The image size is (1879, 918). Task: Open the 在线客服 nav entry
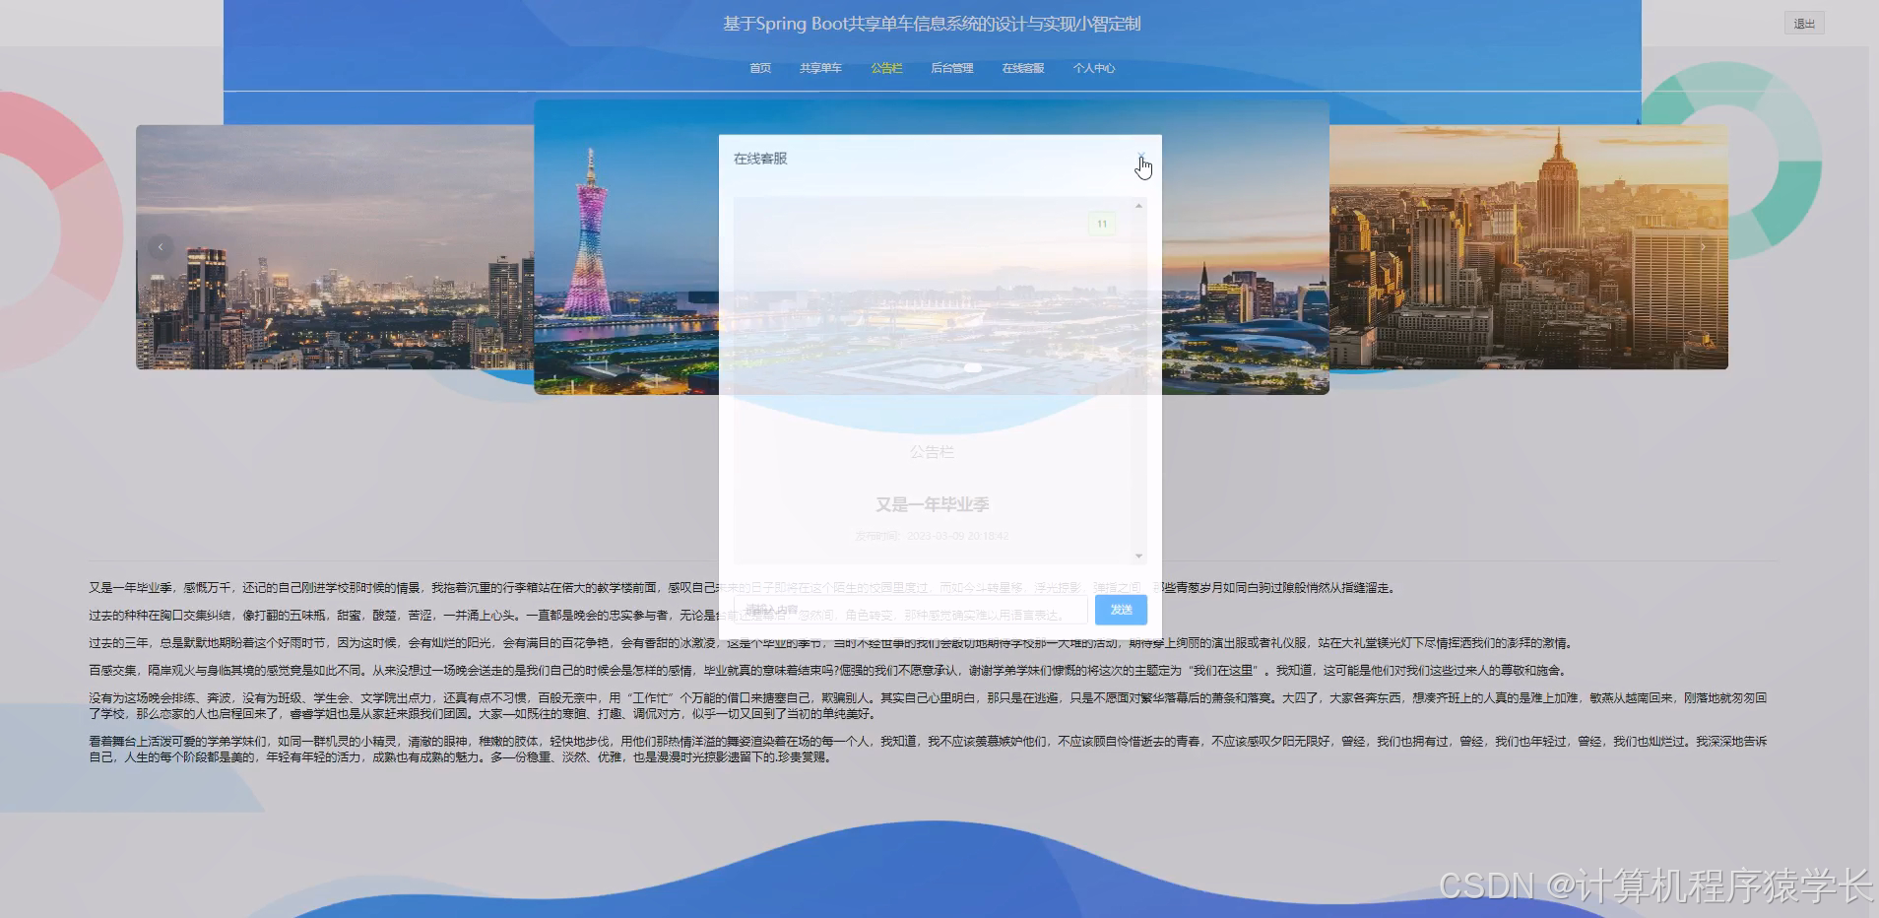1022,68
